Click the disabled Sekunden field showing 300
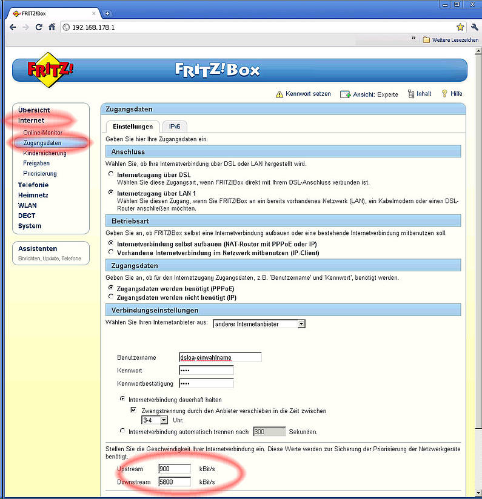This screenshot has height=499, width=482. pos(270,432)
